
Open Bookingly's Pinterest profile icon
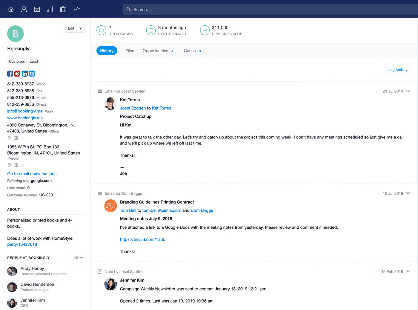[17, 74]
